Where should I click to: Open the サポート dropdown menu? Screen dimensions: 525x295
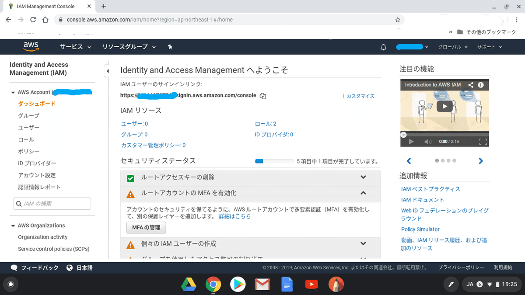490,47
